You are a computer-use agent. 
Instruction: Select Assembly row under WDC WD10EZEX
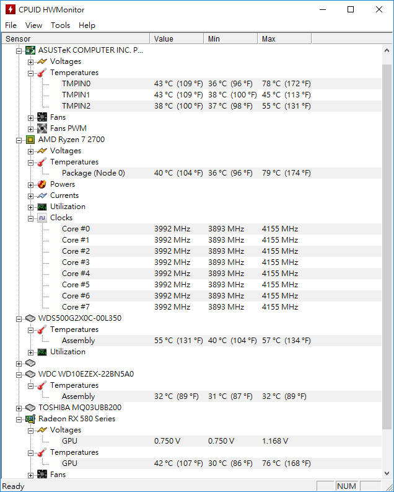coord(221,396)
